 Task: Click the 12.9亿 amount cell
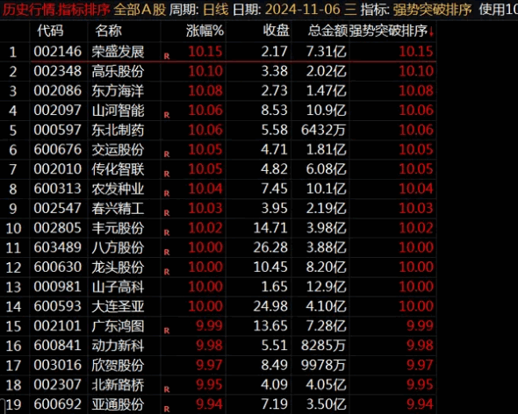click(327, 287)
